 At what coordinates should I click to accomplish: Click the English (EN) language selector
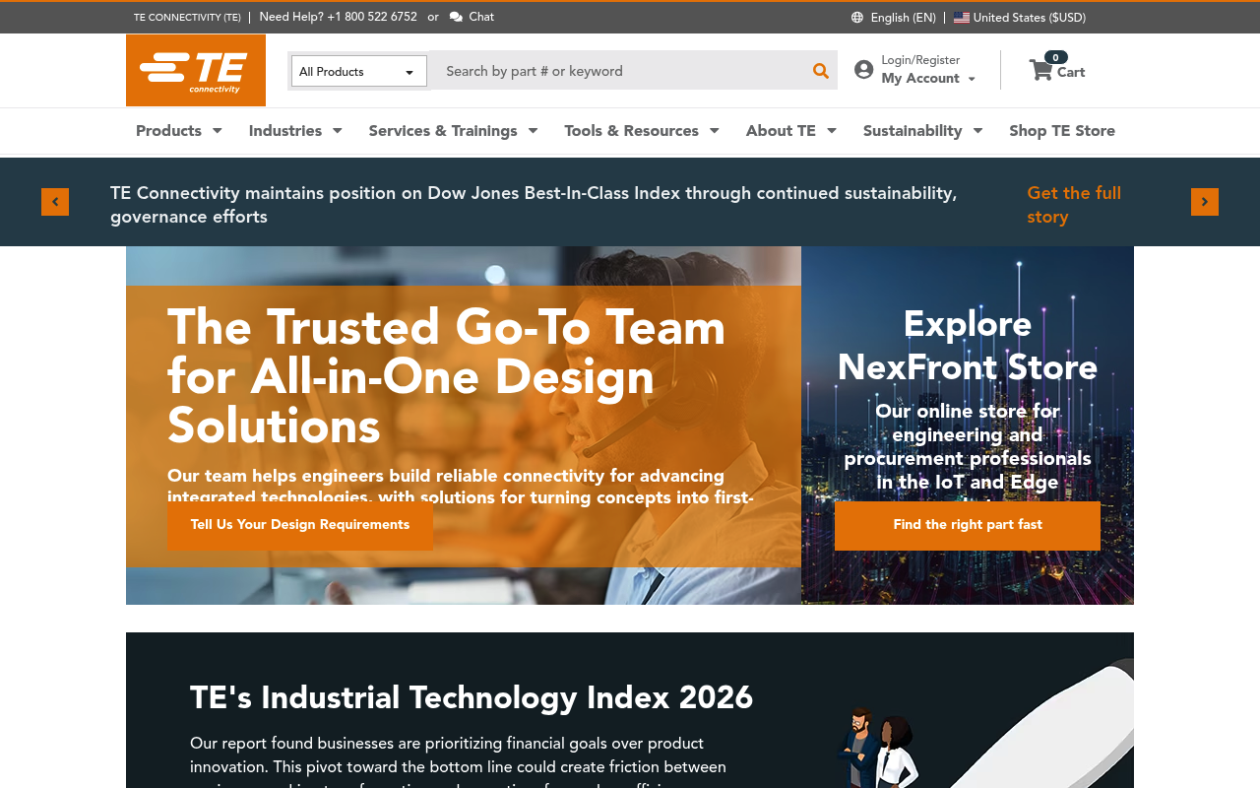click(903, 18)
